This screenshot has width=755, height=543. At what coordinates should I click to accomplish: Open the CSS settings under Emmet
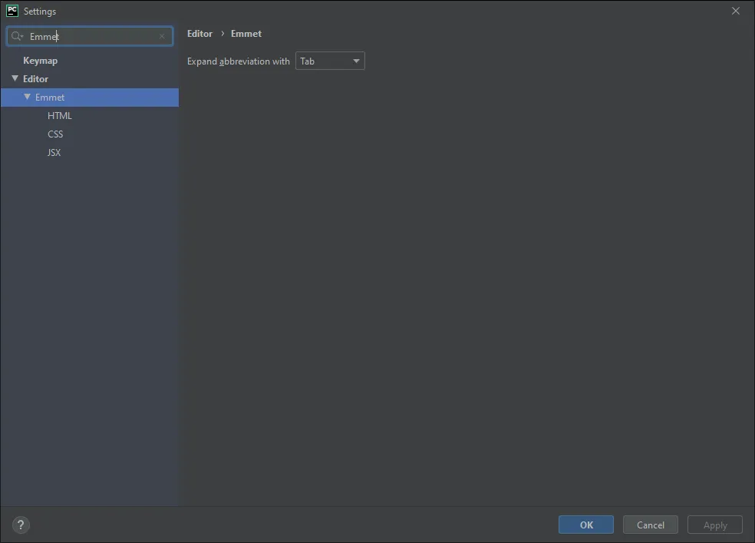tap(55, 134)
